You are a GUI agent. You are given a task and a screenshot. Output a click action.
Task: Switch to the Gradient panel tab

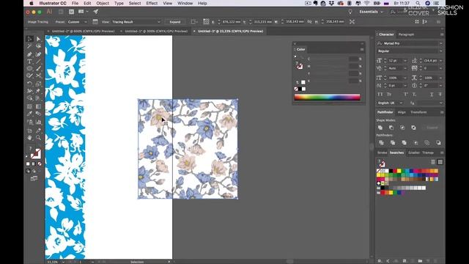(x=414, y=153)
